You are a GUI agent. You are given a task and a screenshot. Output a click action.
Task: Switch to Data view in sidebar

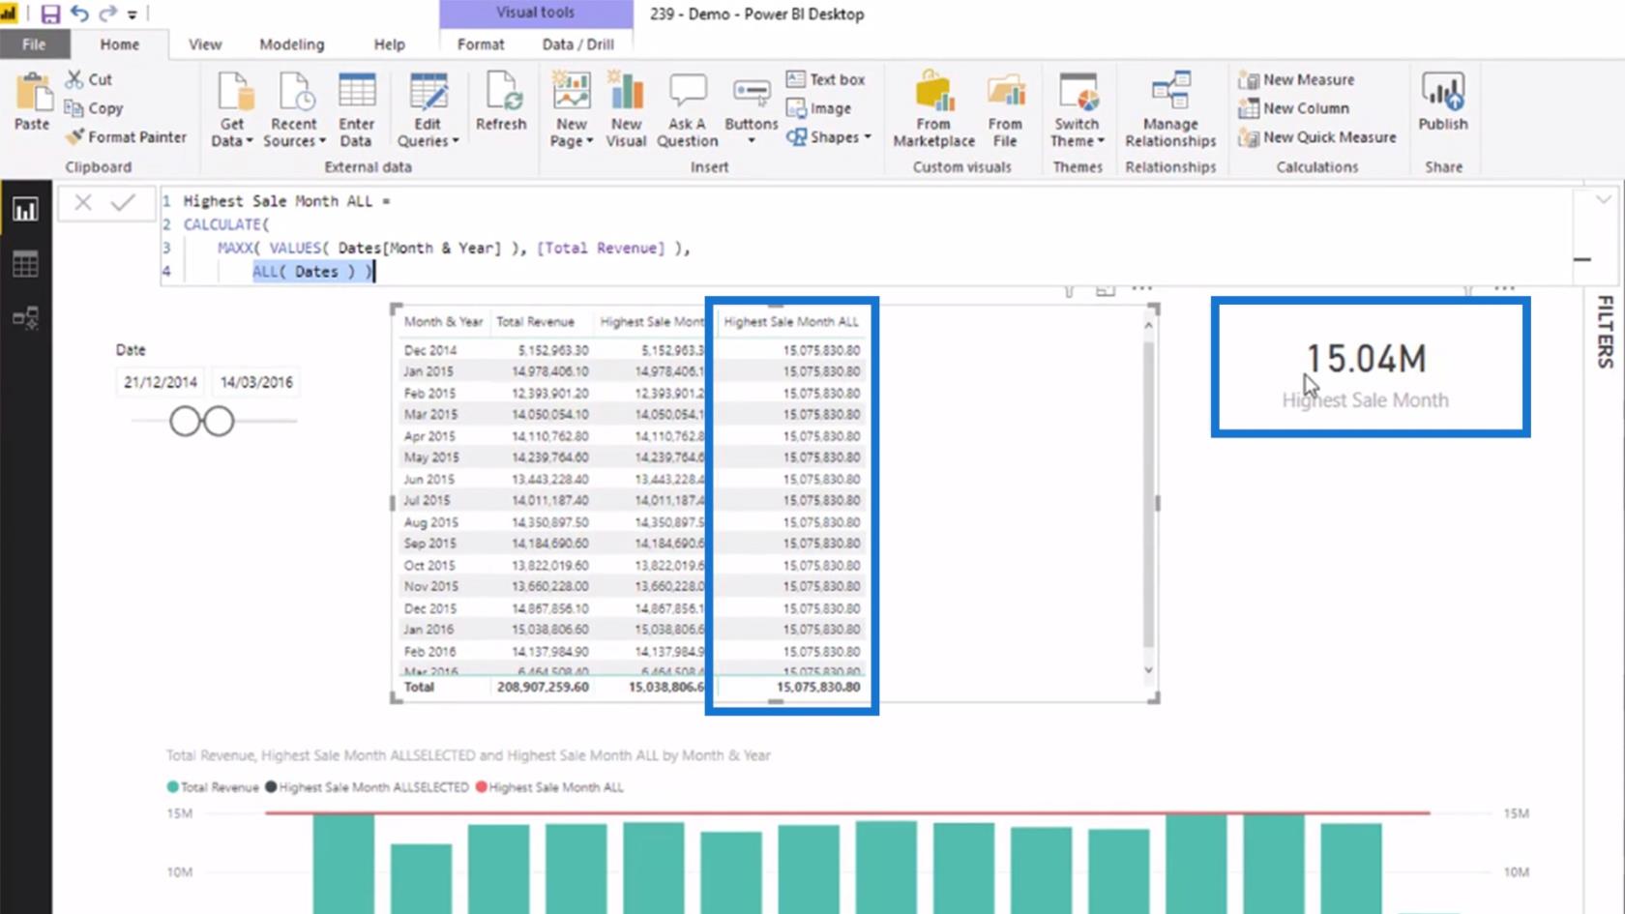pyautogui.click(x=25, y=263)
